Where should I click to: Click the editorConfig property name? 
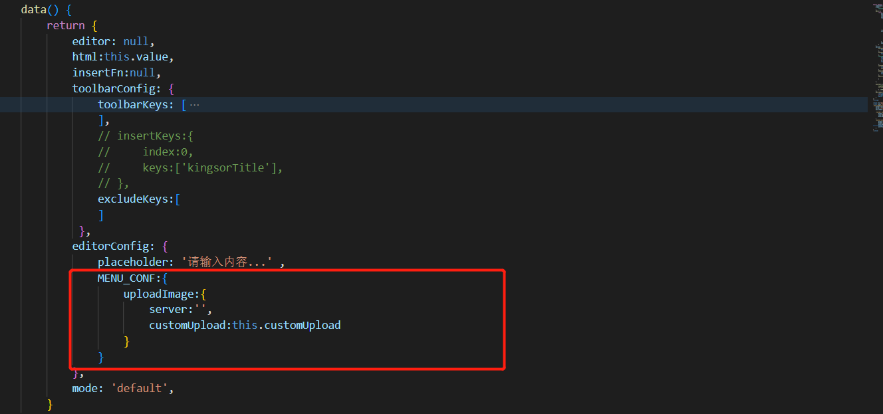[113, 246]
